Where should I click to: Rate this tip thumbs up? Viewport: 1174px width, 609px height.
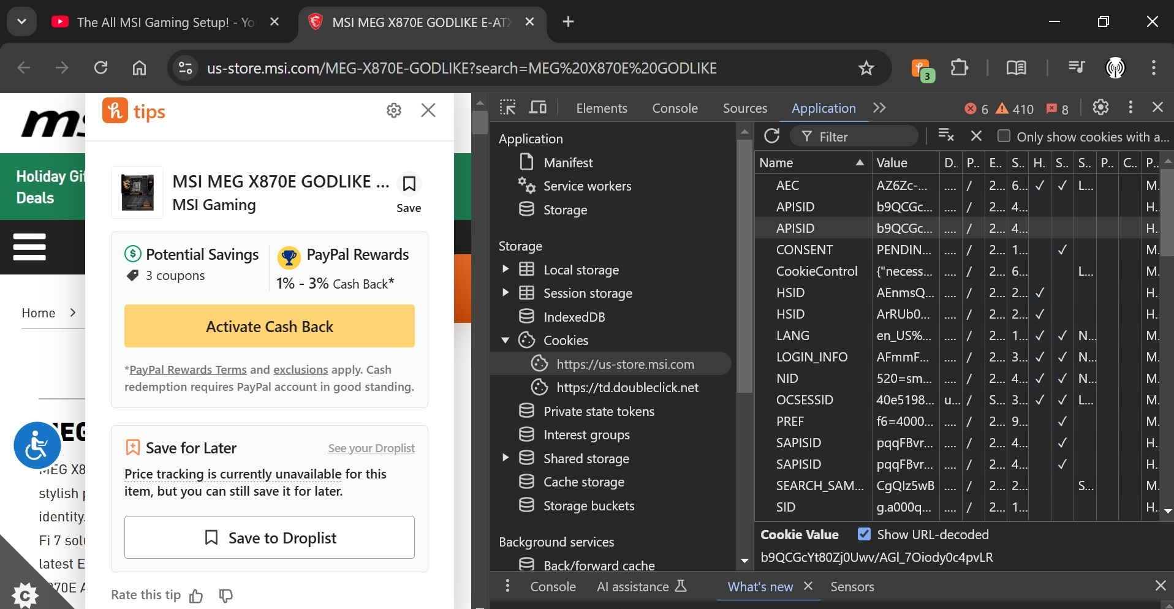click(196, 596)
